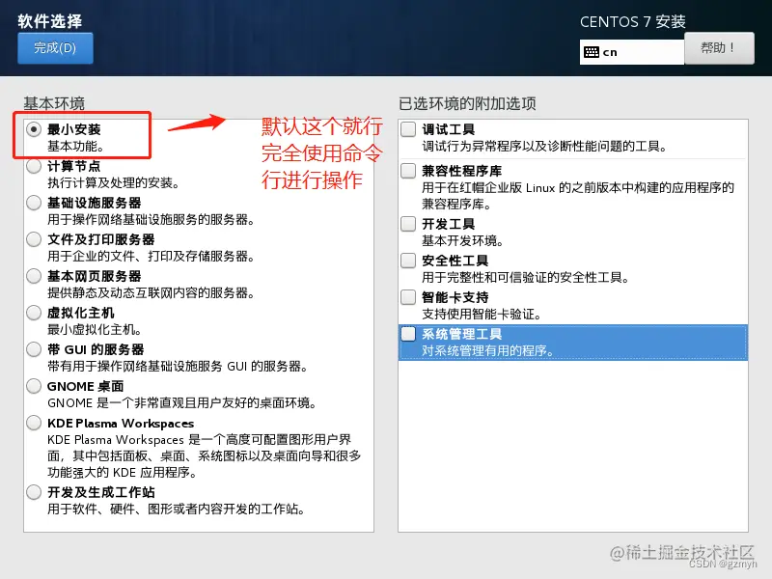Select the GNOME 桌面 radio button
Viewport: 772px width, 579px height.
pos(34,386)
